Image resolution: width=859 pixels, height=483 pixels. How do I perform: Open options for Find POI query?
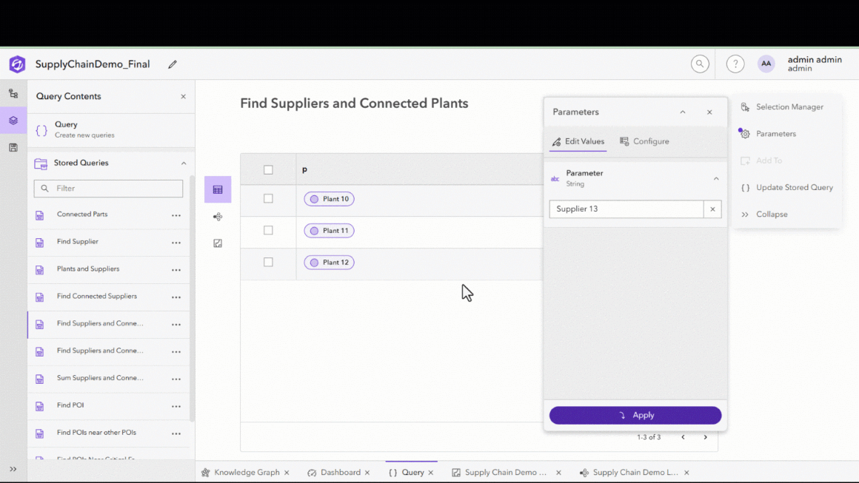(x=176, y=406)
